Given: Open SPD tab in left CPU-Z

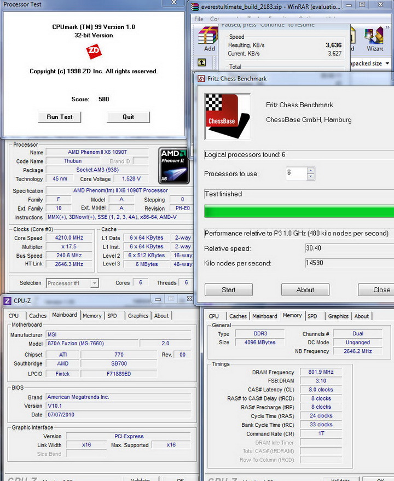Looking at the screenshot, I should click(x=112, y=316).
